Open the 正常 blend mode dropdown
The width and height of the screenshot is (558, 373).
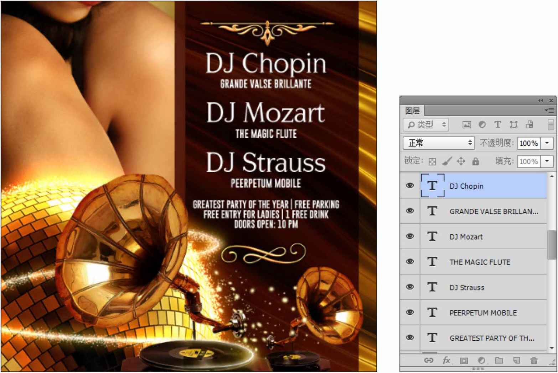tap(439, 143)
